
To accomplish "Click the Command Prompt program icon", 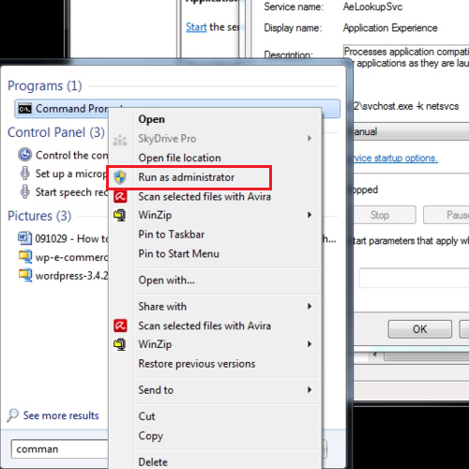I will pyautogui.click(x=24, y=109).
